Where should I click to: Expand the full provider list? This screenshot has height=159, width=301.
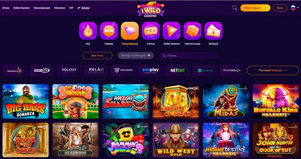click(273, 70)
